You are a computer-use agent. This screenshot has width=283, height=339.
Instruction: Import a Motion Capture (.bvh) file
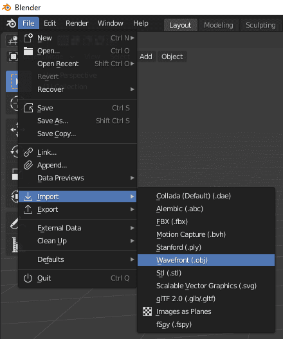click(x=206, y=234)
